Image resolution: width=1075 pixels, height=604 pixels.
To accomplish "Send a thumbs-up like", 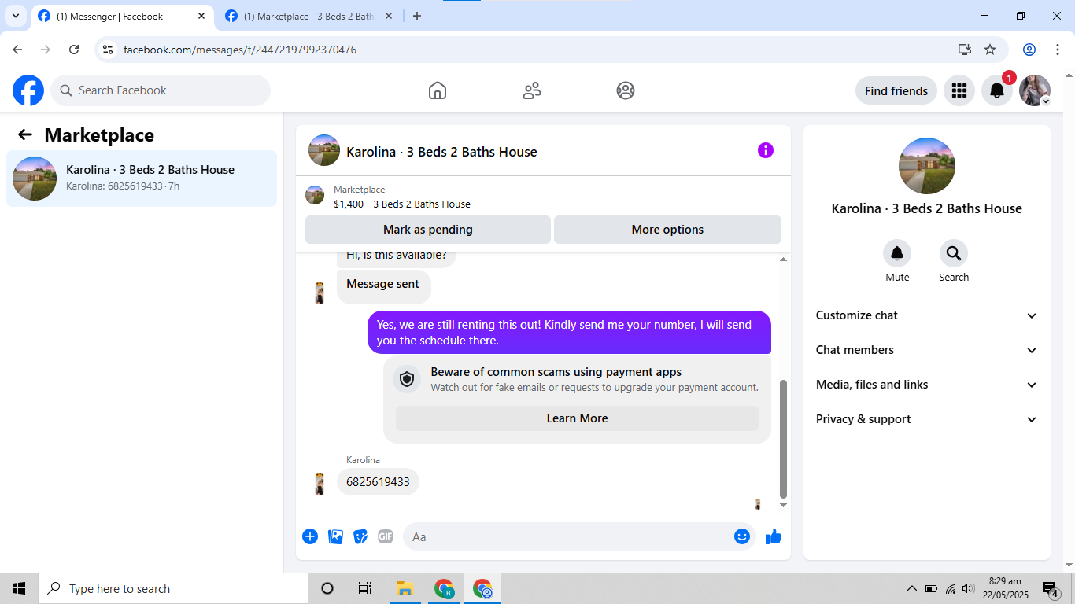I will tap(774, 536).
